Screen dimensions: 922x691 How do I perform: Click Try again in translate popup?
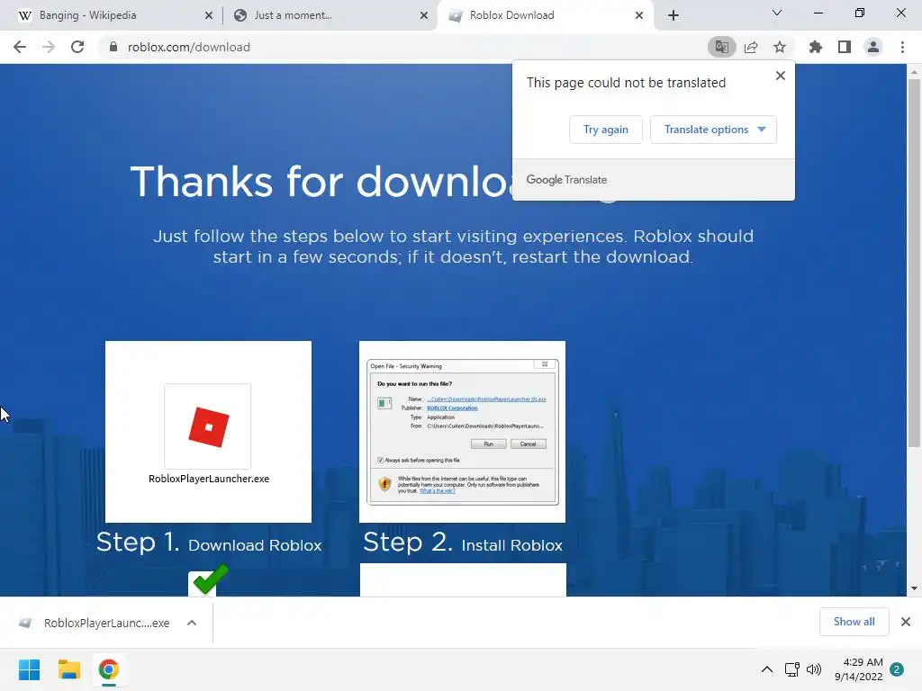coord(606,130)
